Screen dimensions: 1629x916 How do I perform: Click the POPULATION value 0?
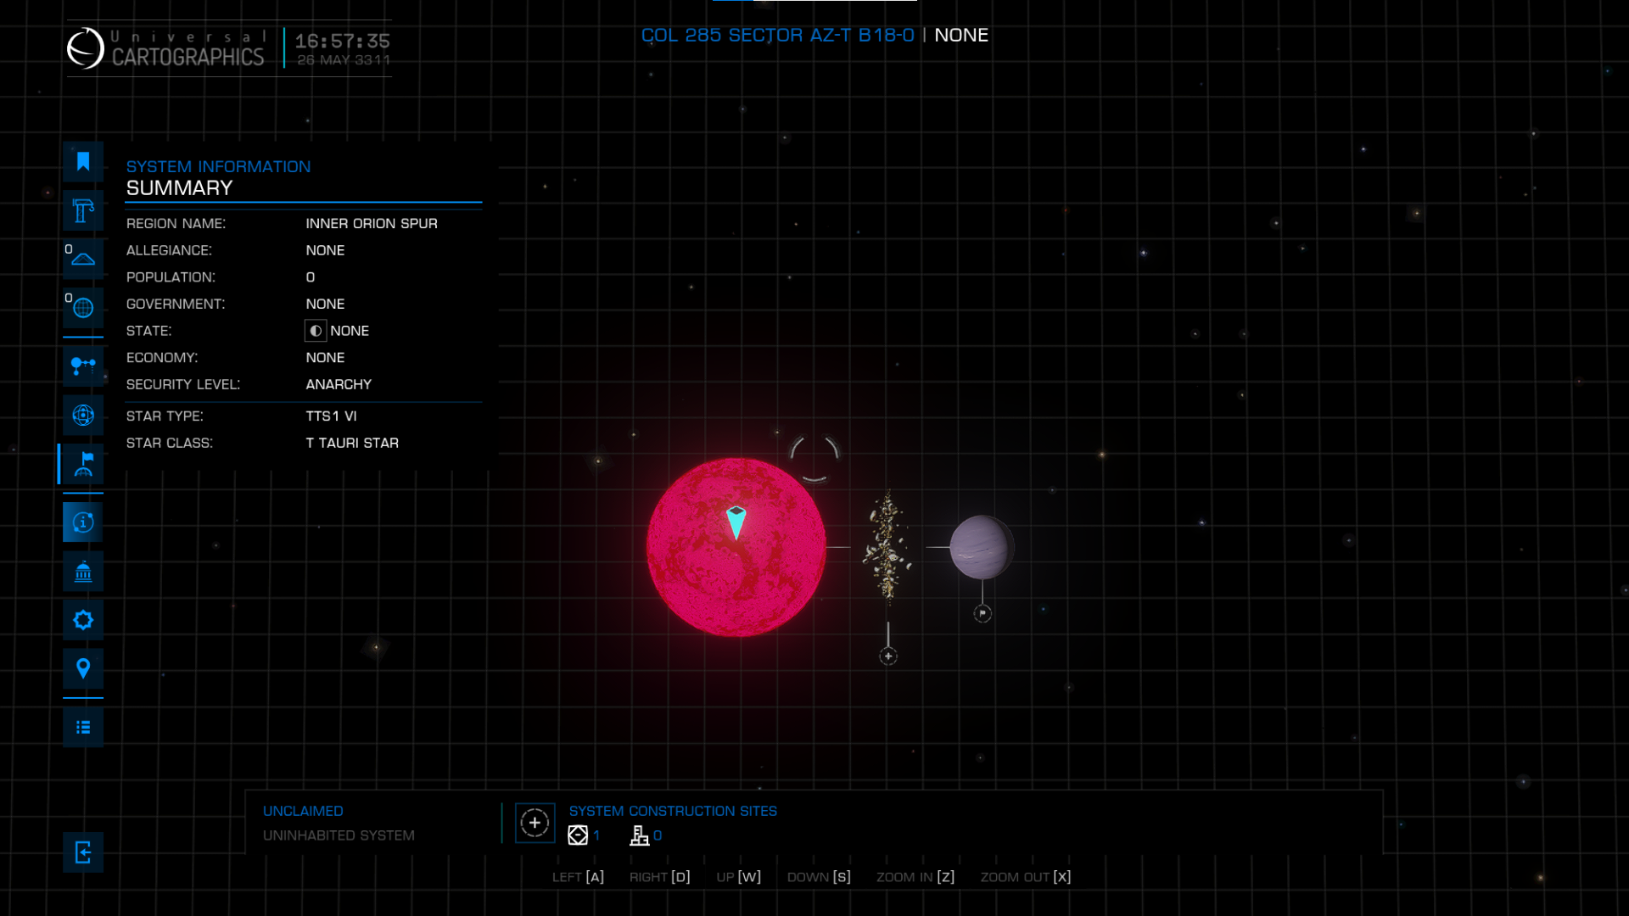point(311,277)
